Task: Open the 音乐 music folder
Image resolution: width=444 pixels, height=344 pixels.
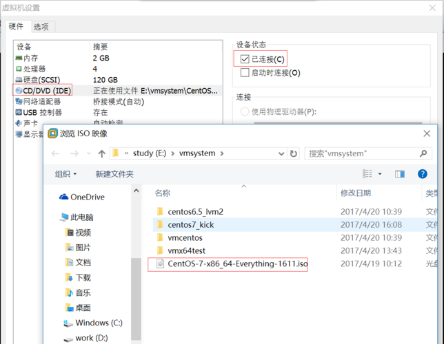Action: pyautogui.click(x=78, y=292)
